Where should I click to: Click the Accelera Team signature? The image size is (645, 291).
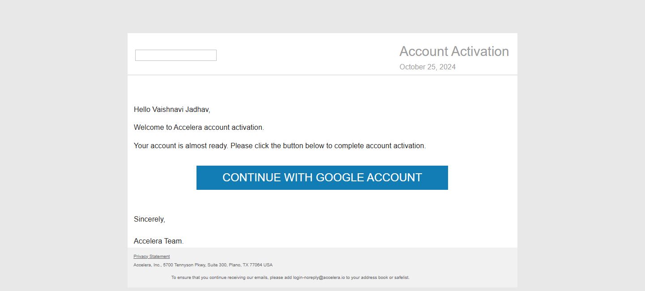tap(158, 241)
